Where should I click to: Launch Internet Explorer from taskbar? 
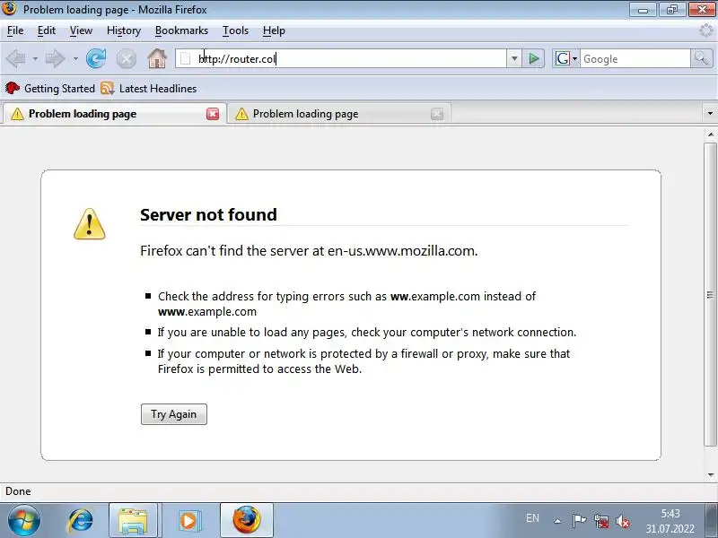coord(80,521)
